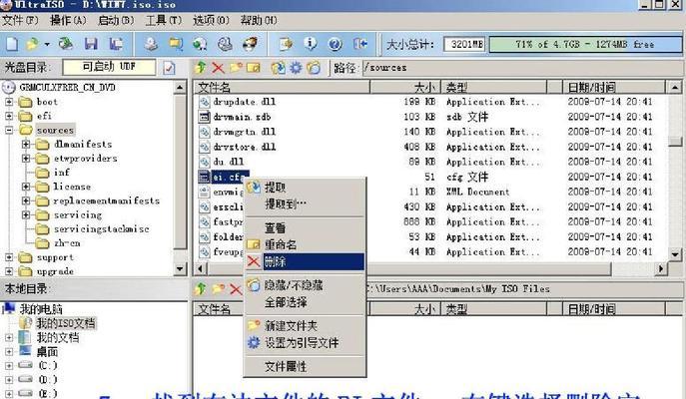Choose 删除 from the context menu

point(305,261)
